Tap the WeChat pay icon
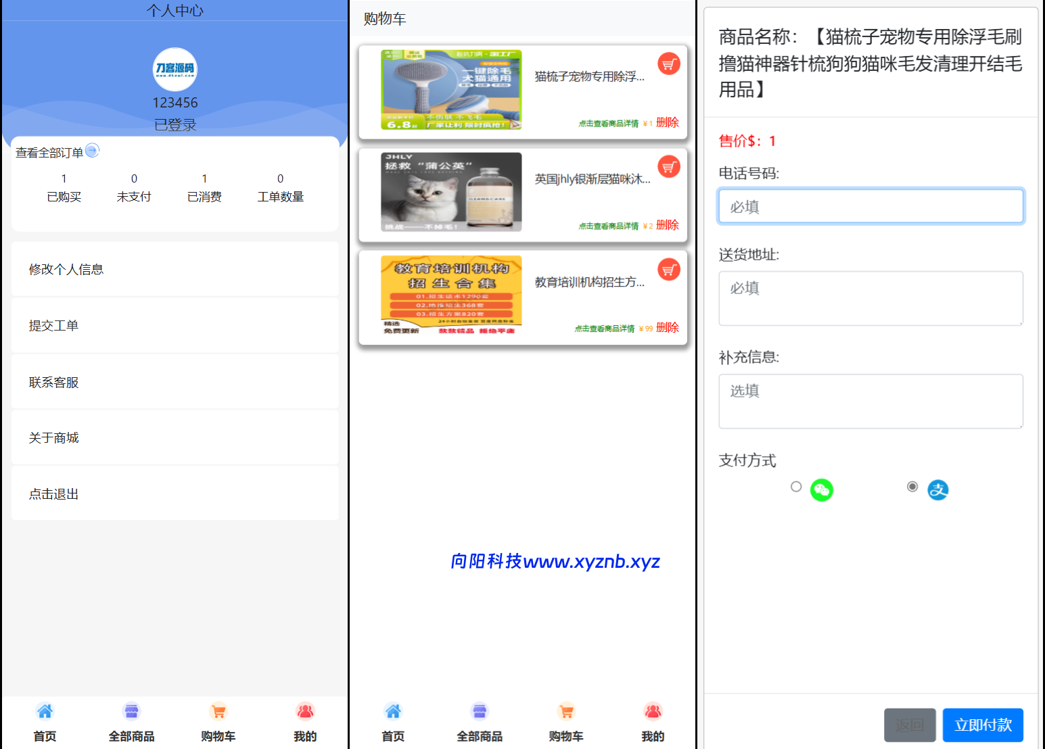This screenshot has height=749, width=1045. pyautogui.click(x=821, y=489)
